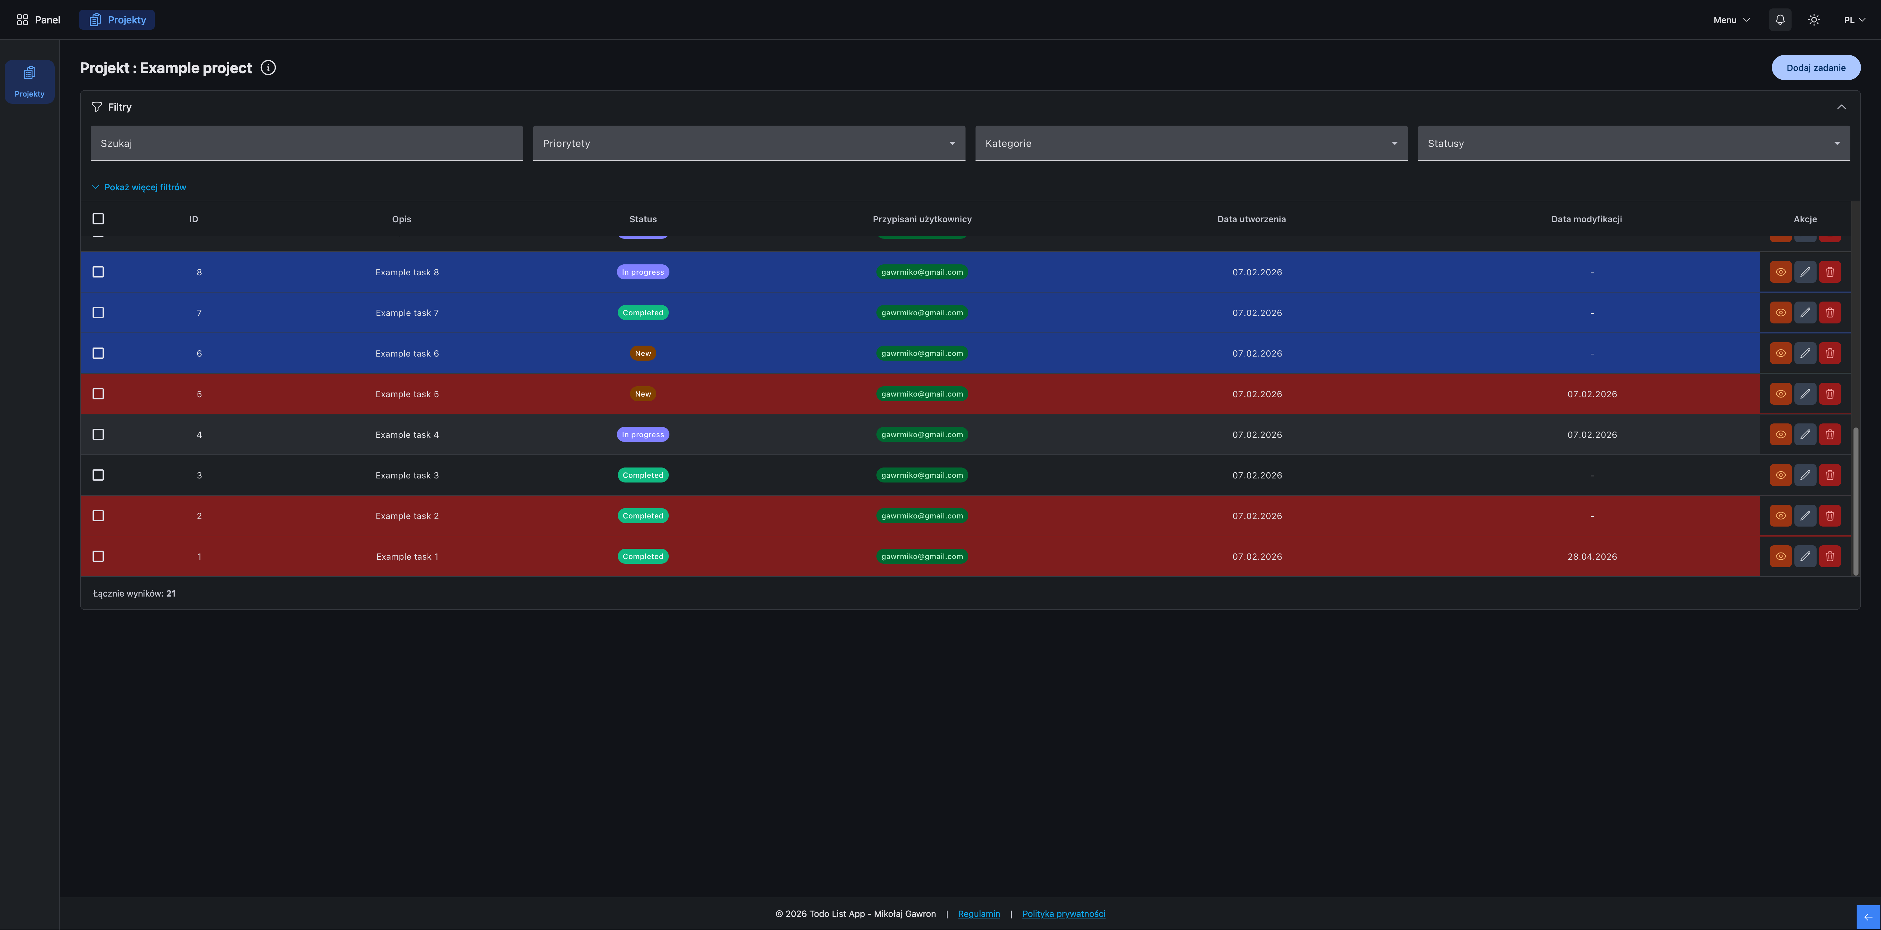Open the Priorytety dropdown

point(749,143)
